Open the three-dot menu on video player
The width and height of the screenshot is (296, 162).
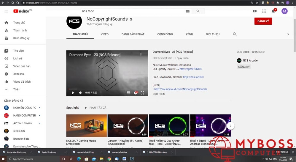click(x=141, y=55)
